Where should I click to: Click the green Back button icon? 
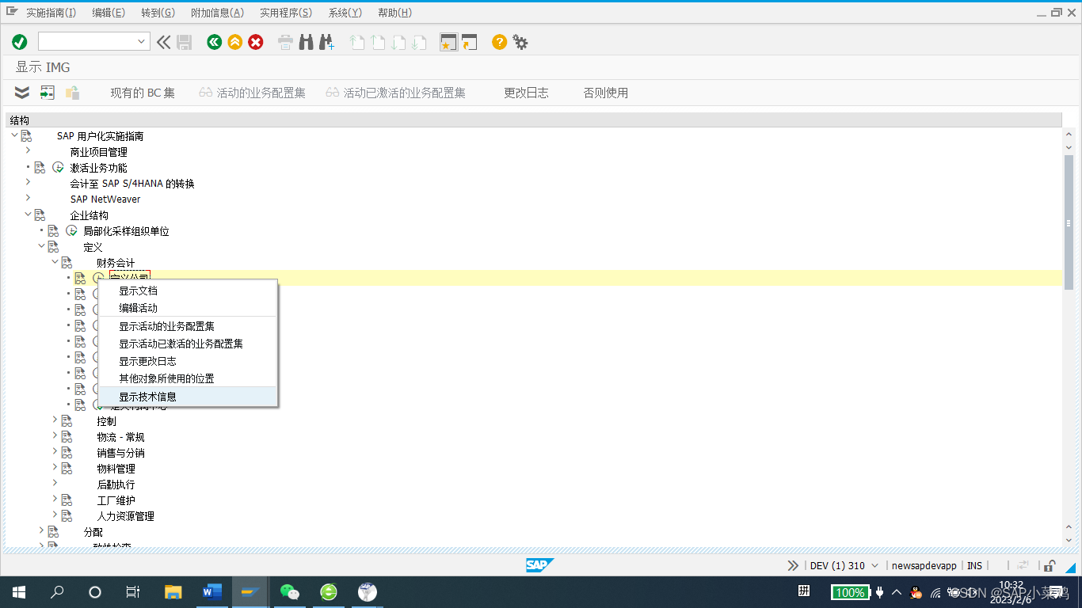pyautogui.click(x=214, y=42)
